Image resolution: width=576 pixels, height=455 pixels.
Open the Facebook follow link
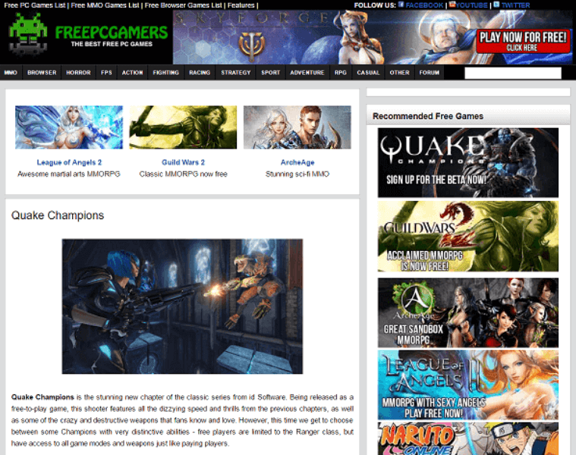pos(424,5)
